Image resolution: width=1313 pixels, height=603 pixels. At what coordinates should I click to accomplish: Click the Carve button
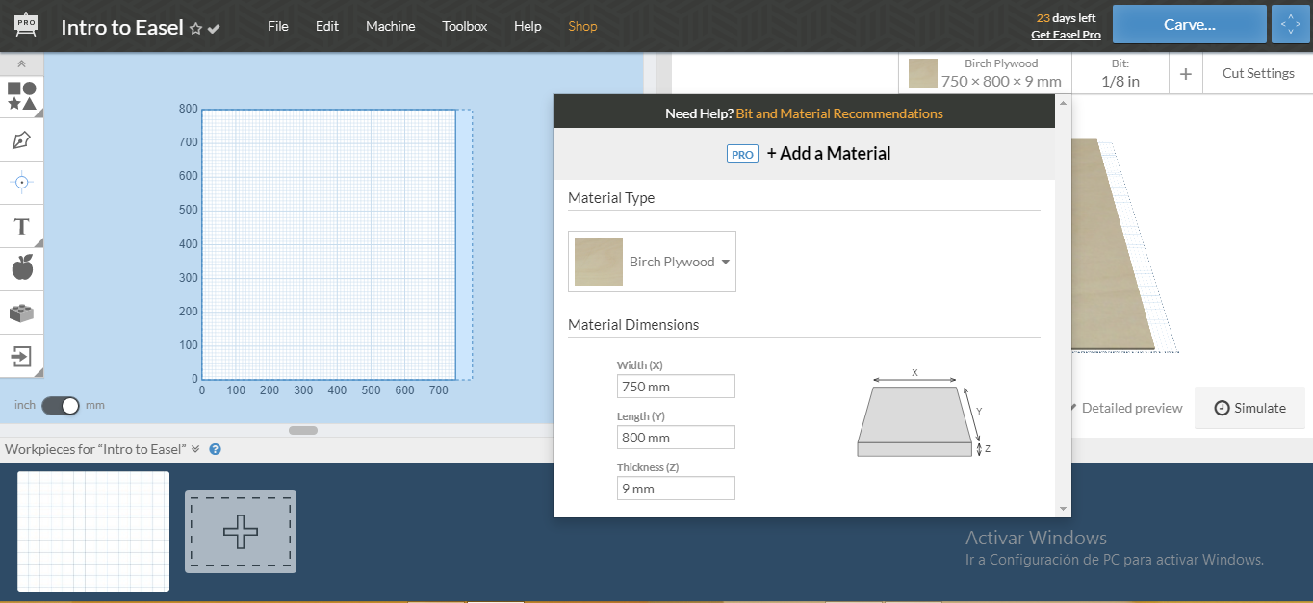[1190, 25]
